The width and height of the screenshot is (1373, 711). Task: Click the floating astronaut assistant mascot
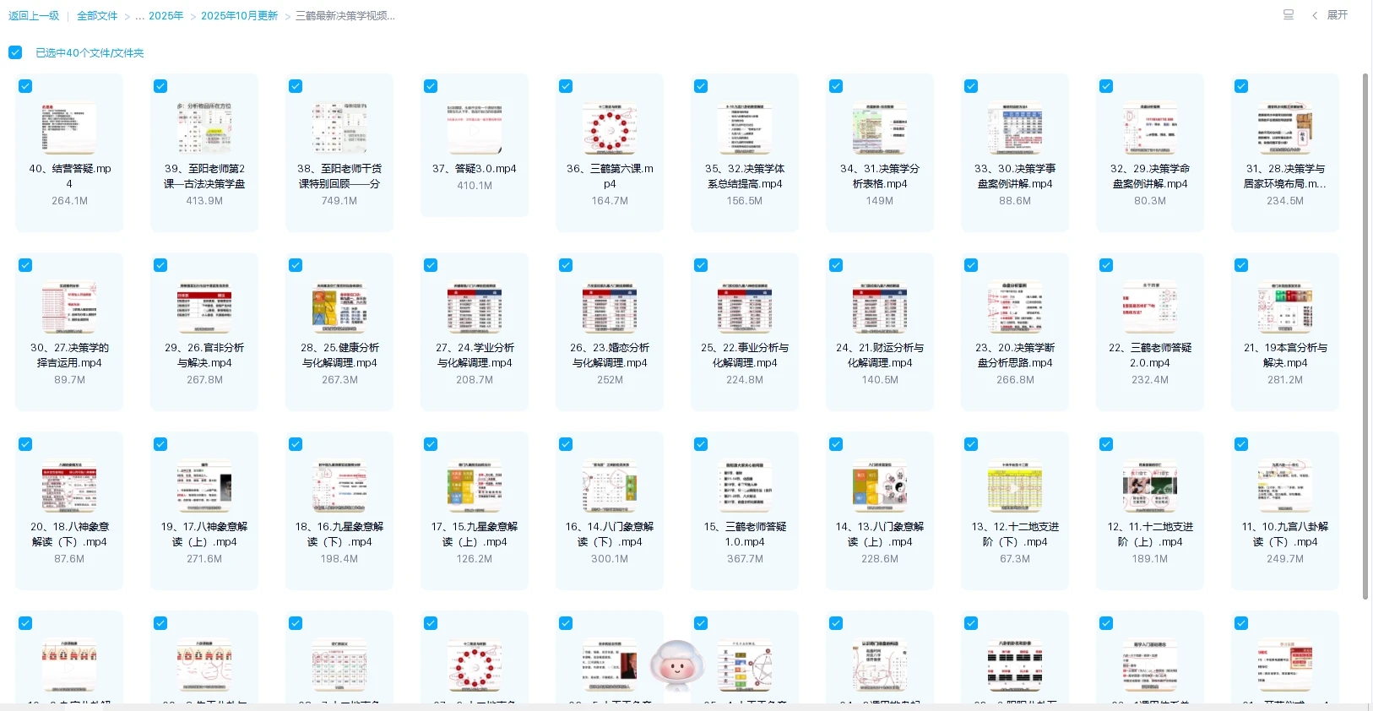pyautogui.click(x=677, y=665)
